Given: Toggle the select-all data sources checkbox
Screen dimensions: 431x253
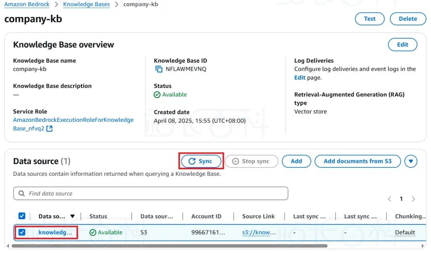Looking at the screenshot, I should 22,216.
